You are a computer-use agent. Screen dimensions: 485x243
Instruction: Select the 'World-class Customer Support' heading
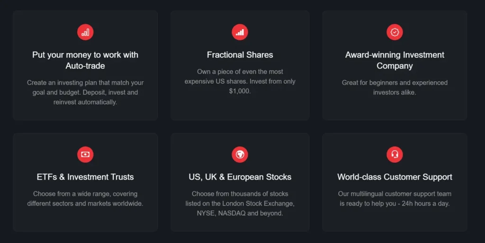(395, 177)
